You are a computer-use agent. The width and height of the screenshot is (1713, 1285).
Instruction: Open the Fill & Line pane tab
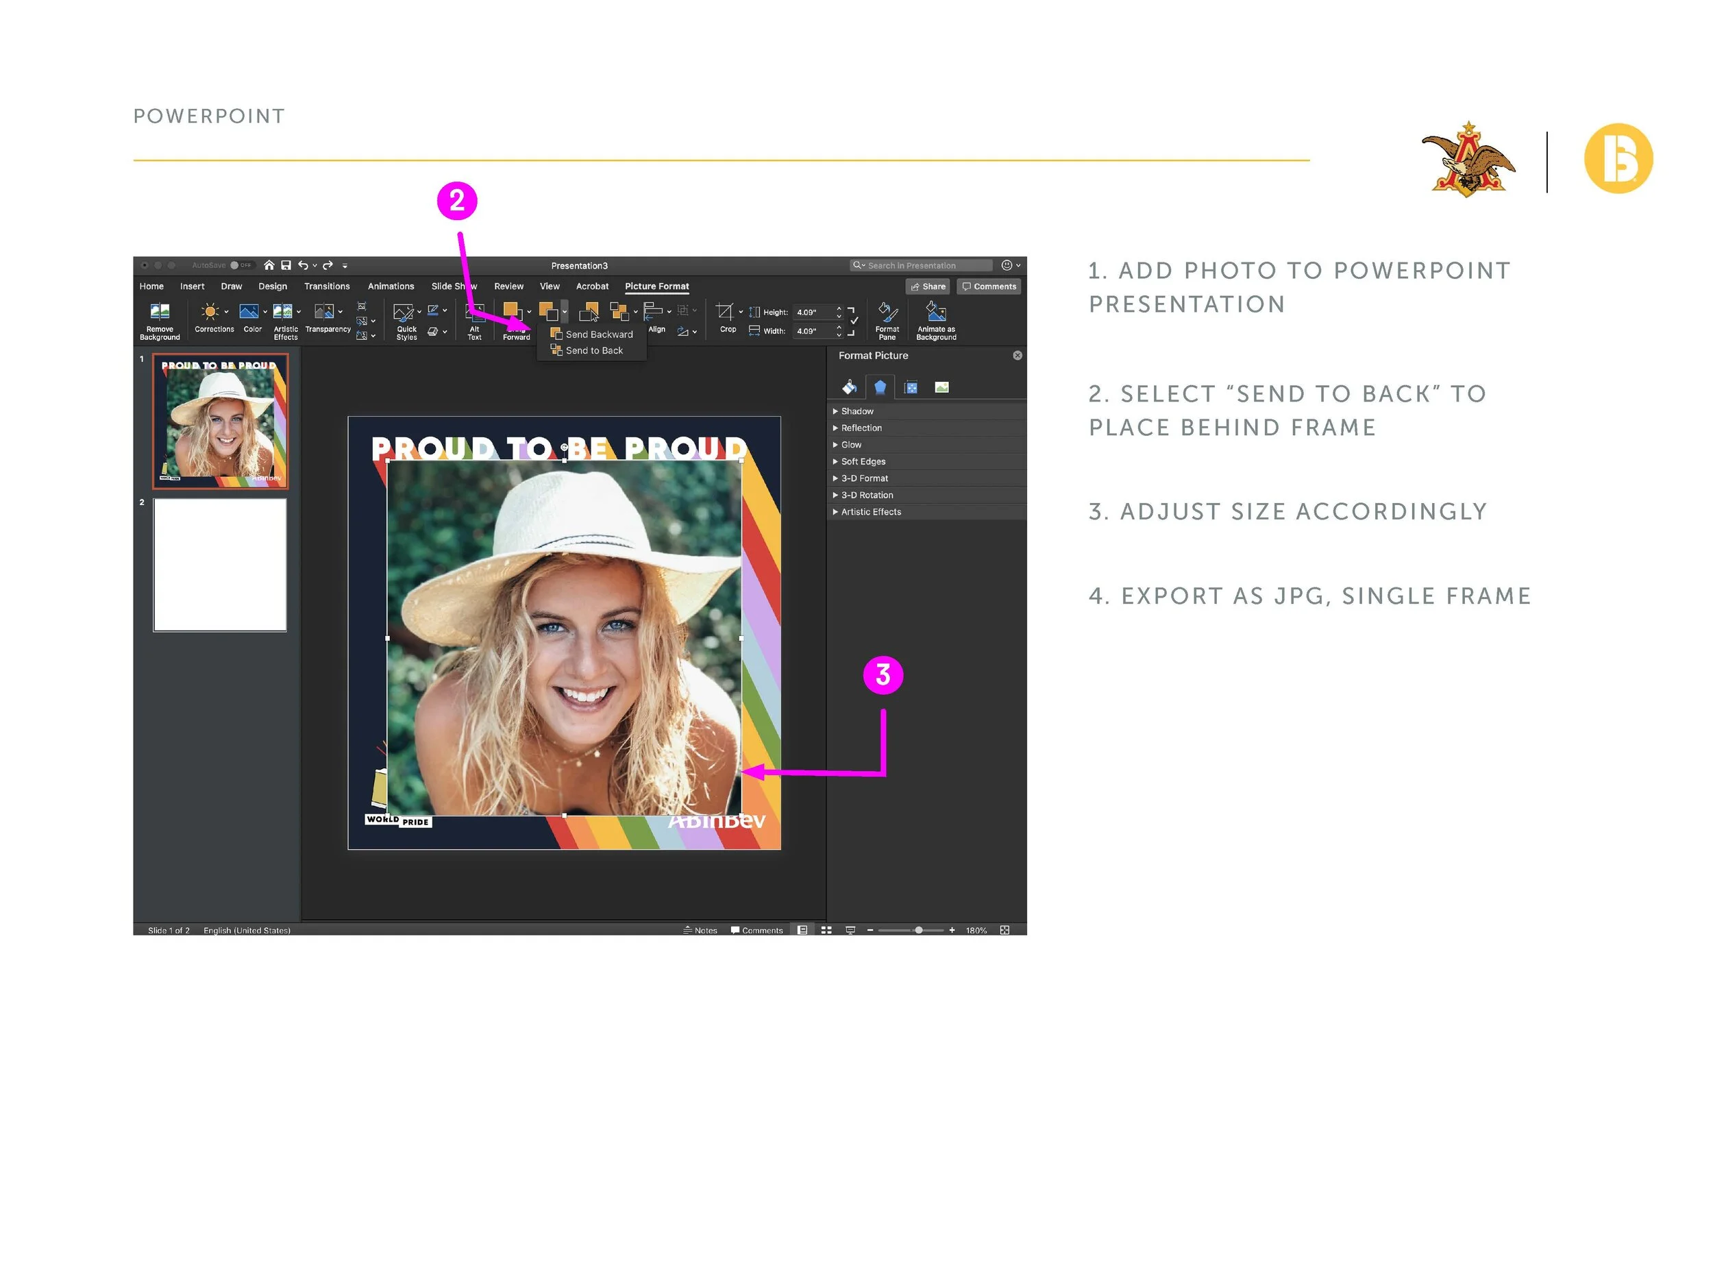point(850,387)
